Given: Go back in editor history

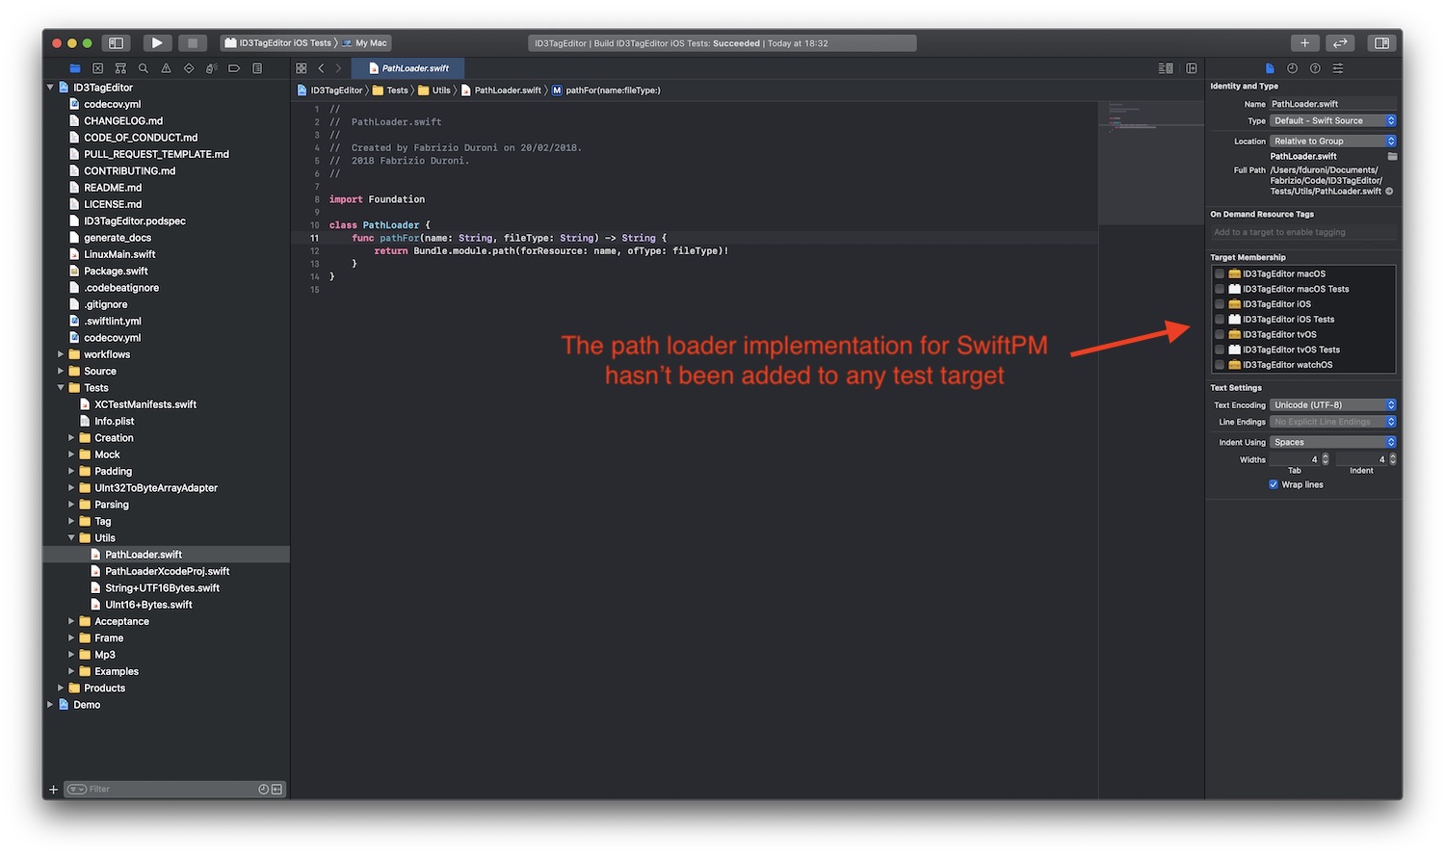Looking at the screenshot, I should click(321, 68).
